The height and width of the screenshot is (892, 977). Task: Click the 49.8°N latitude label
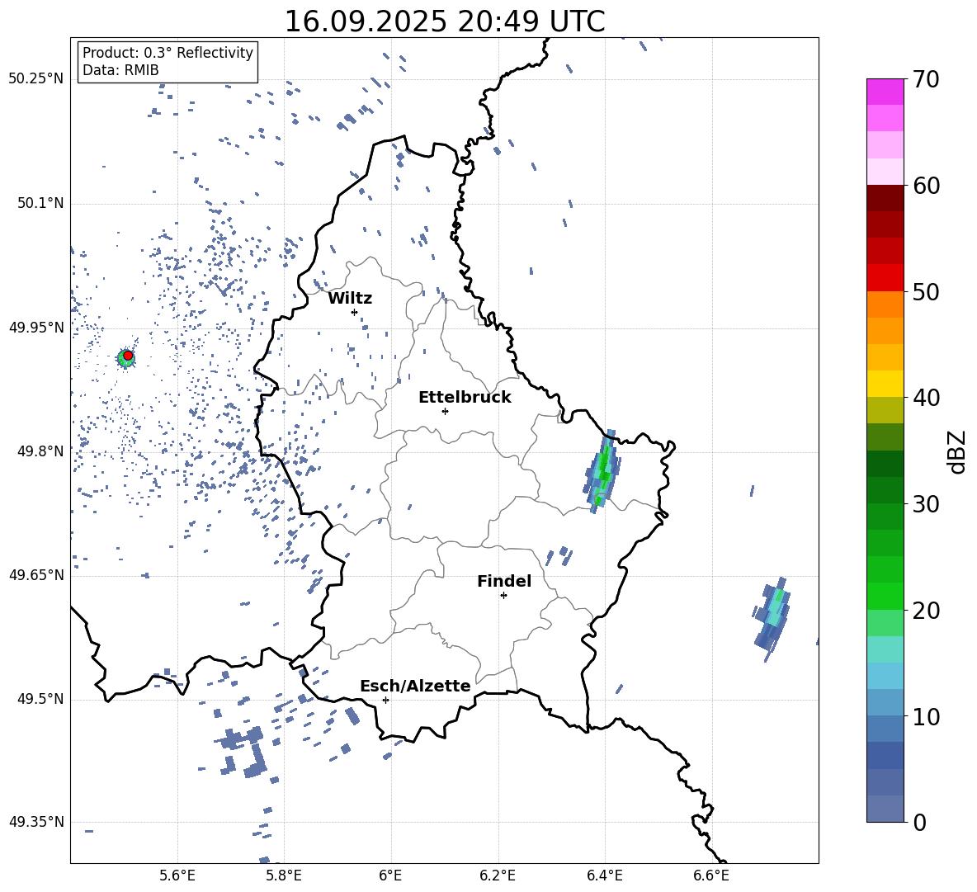(x=40, y=451)
